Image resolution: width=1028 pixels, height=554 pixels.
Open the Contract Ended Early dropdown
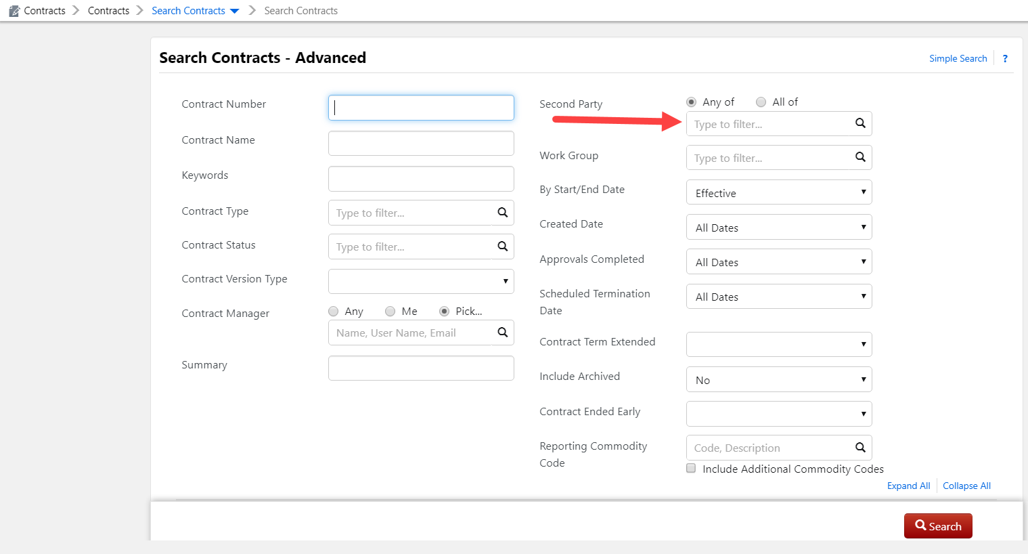(x=779, y=414)
